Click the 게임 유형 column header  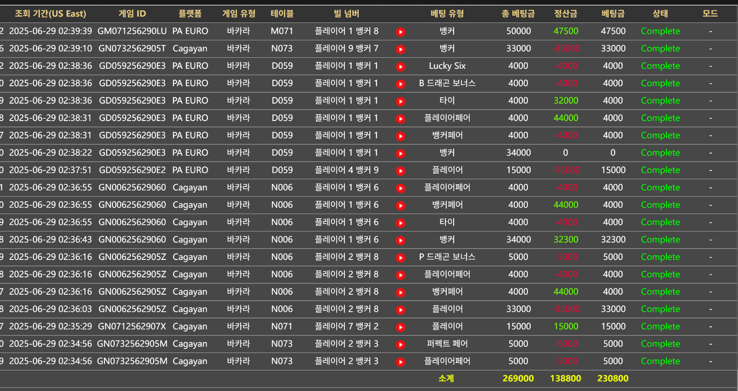(239, 14)
